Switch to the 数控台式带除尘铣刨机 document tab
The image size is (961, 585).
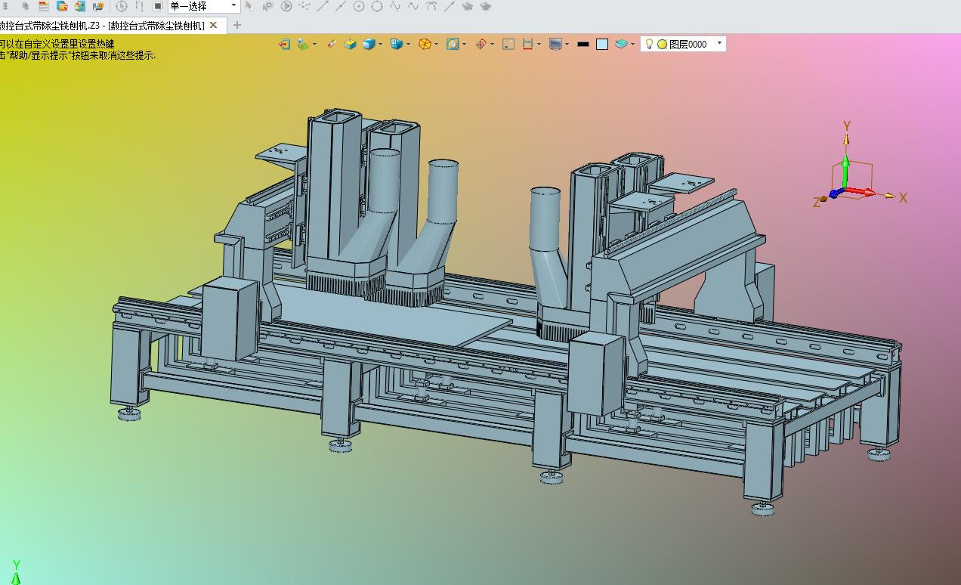click(102, 25)
